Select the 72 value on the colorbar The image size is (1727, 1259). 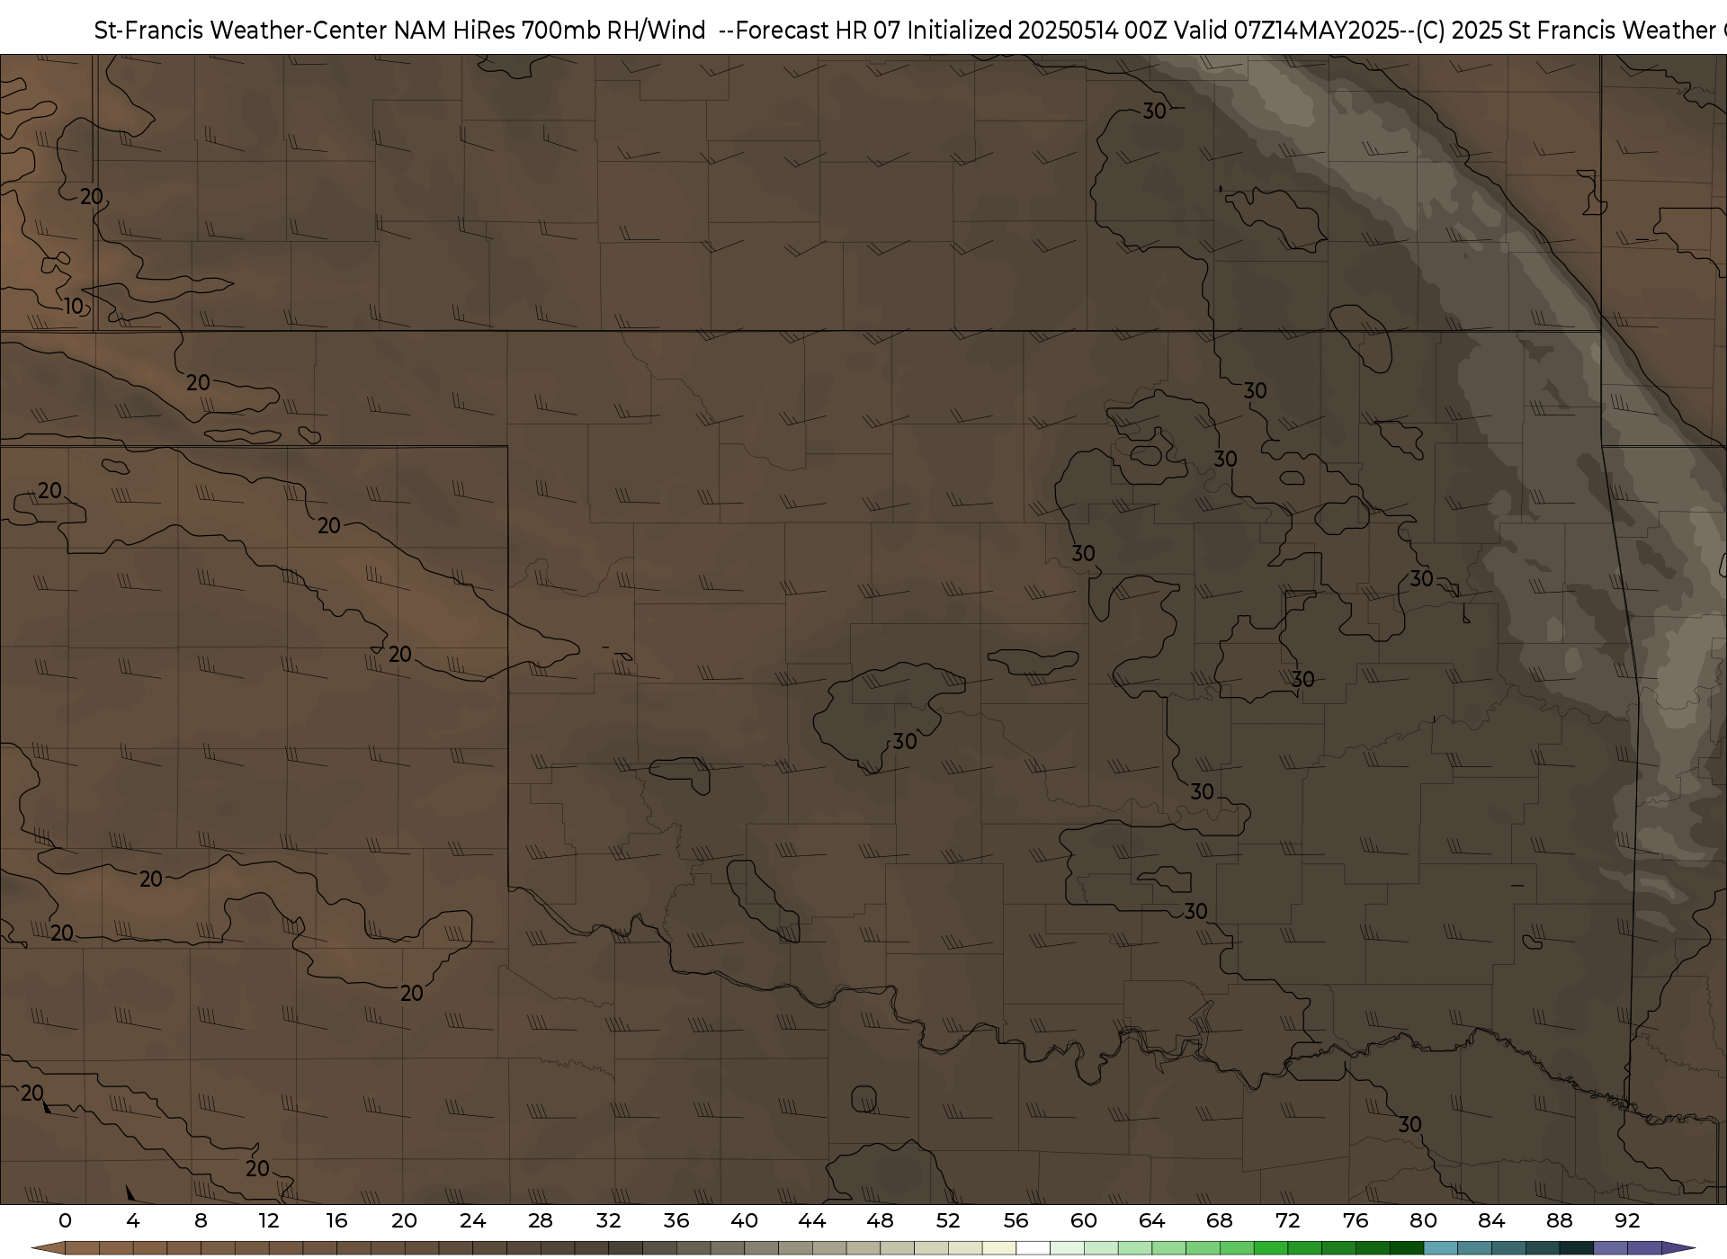click(x=1288, y=1221)
